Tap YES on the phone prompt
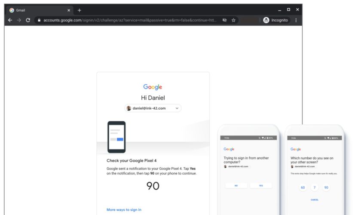Viewport: 361px width, 215px height. 261,185
